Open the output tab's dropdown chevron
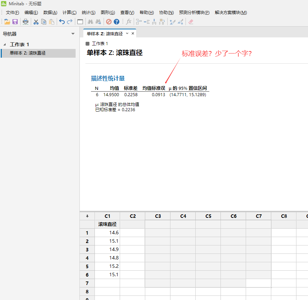This screenshot has height=300, width=308. pos(127,33)
